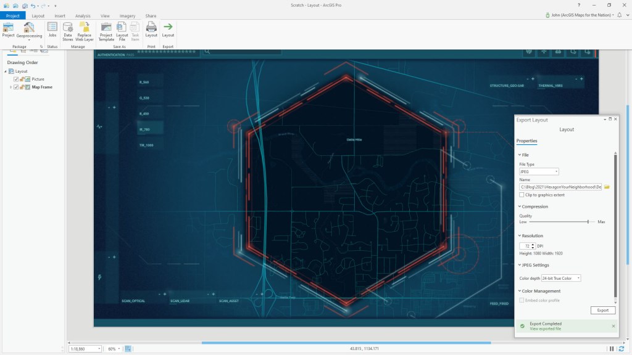Image resolution: width=632 pixels, height=355 pixels.
Task: Open View exported file link
Action: [x=546, y=328]
